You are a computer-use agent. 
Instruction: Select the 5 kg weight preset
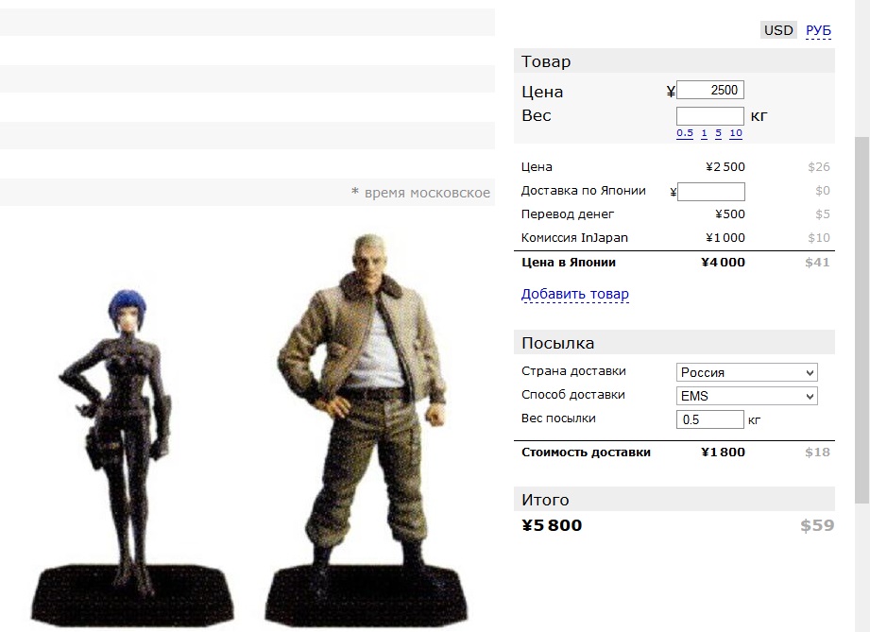[719, 133]
